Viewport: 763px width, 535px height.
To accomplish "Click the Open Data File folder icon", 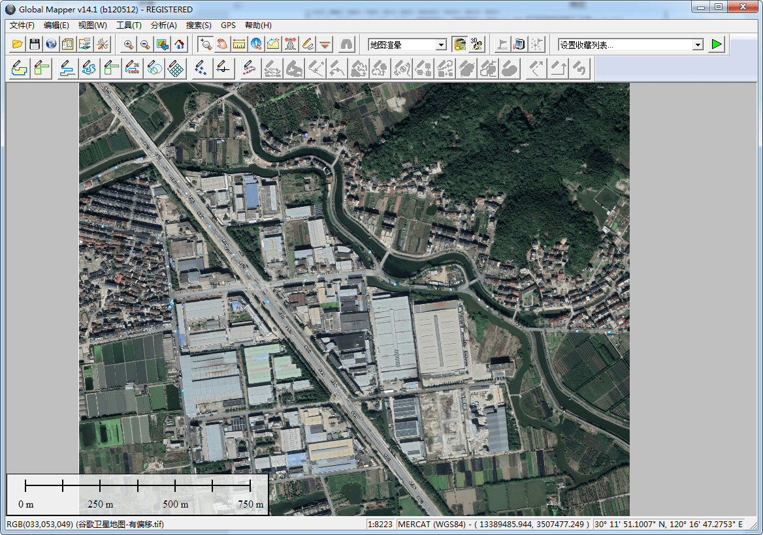I will 18,44.
